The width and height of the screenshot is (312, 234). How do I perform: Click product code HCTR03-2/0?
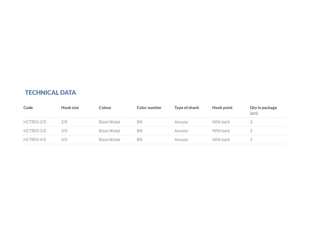[35, 122]
